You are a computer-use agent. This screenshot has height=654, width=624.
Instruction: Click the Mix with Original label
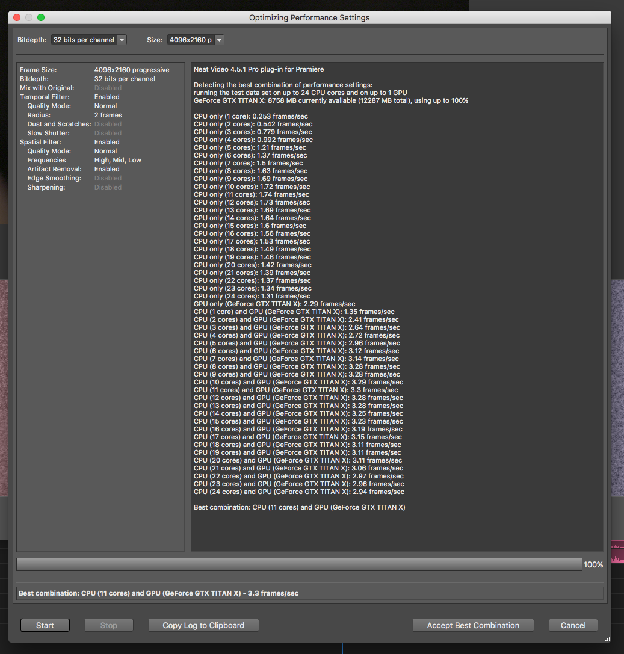(47, 88)
